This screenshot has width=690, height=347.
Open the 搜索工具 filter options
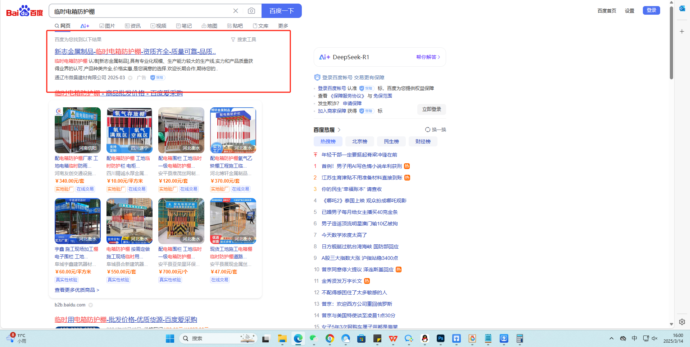[244, 39]
